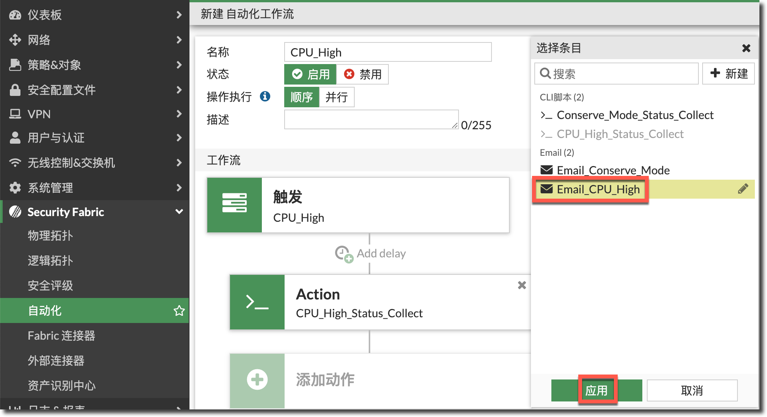Click the 应用 button
Screen dimensions: 767x417
pyautogui.click(x=597, y=390)
